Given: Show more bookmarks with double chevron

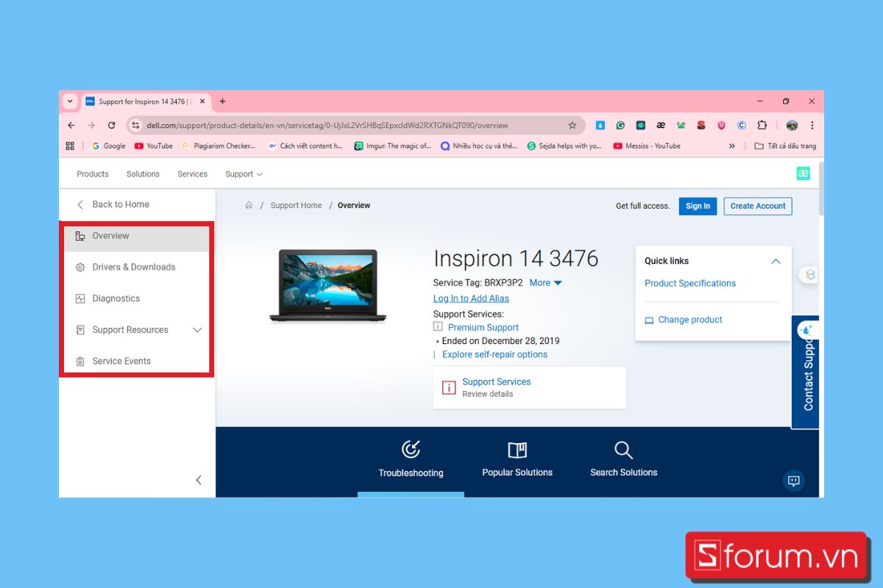Looking at the screenshot, I should pos(731,146).
